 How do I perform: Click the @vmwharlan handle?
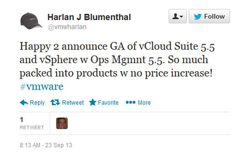[67, 27]
